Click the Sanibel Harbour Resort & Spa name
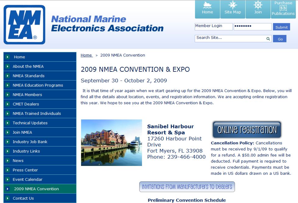Screen dimensions: 298x203 pos(170,129)
